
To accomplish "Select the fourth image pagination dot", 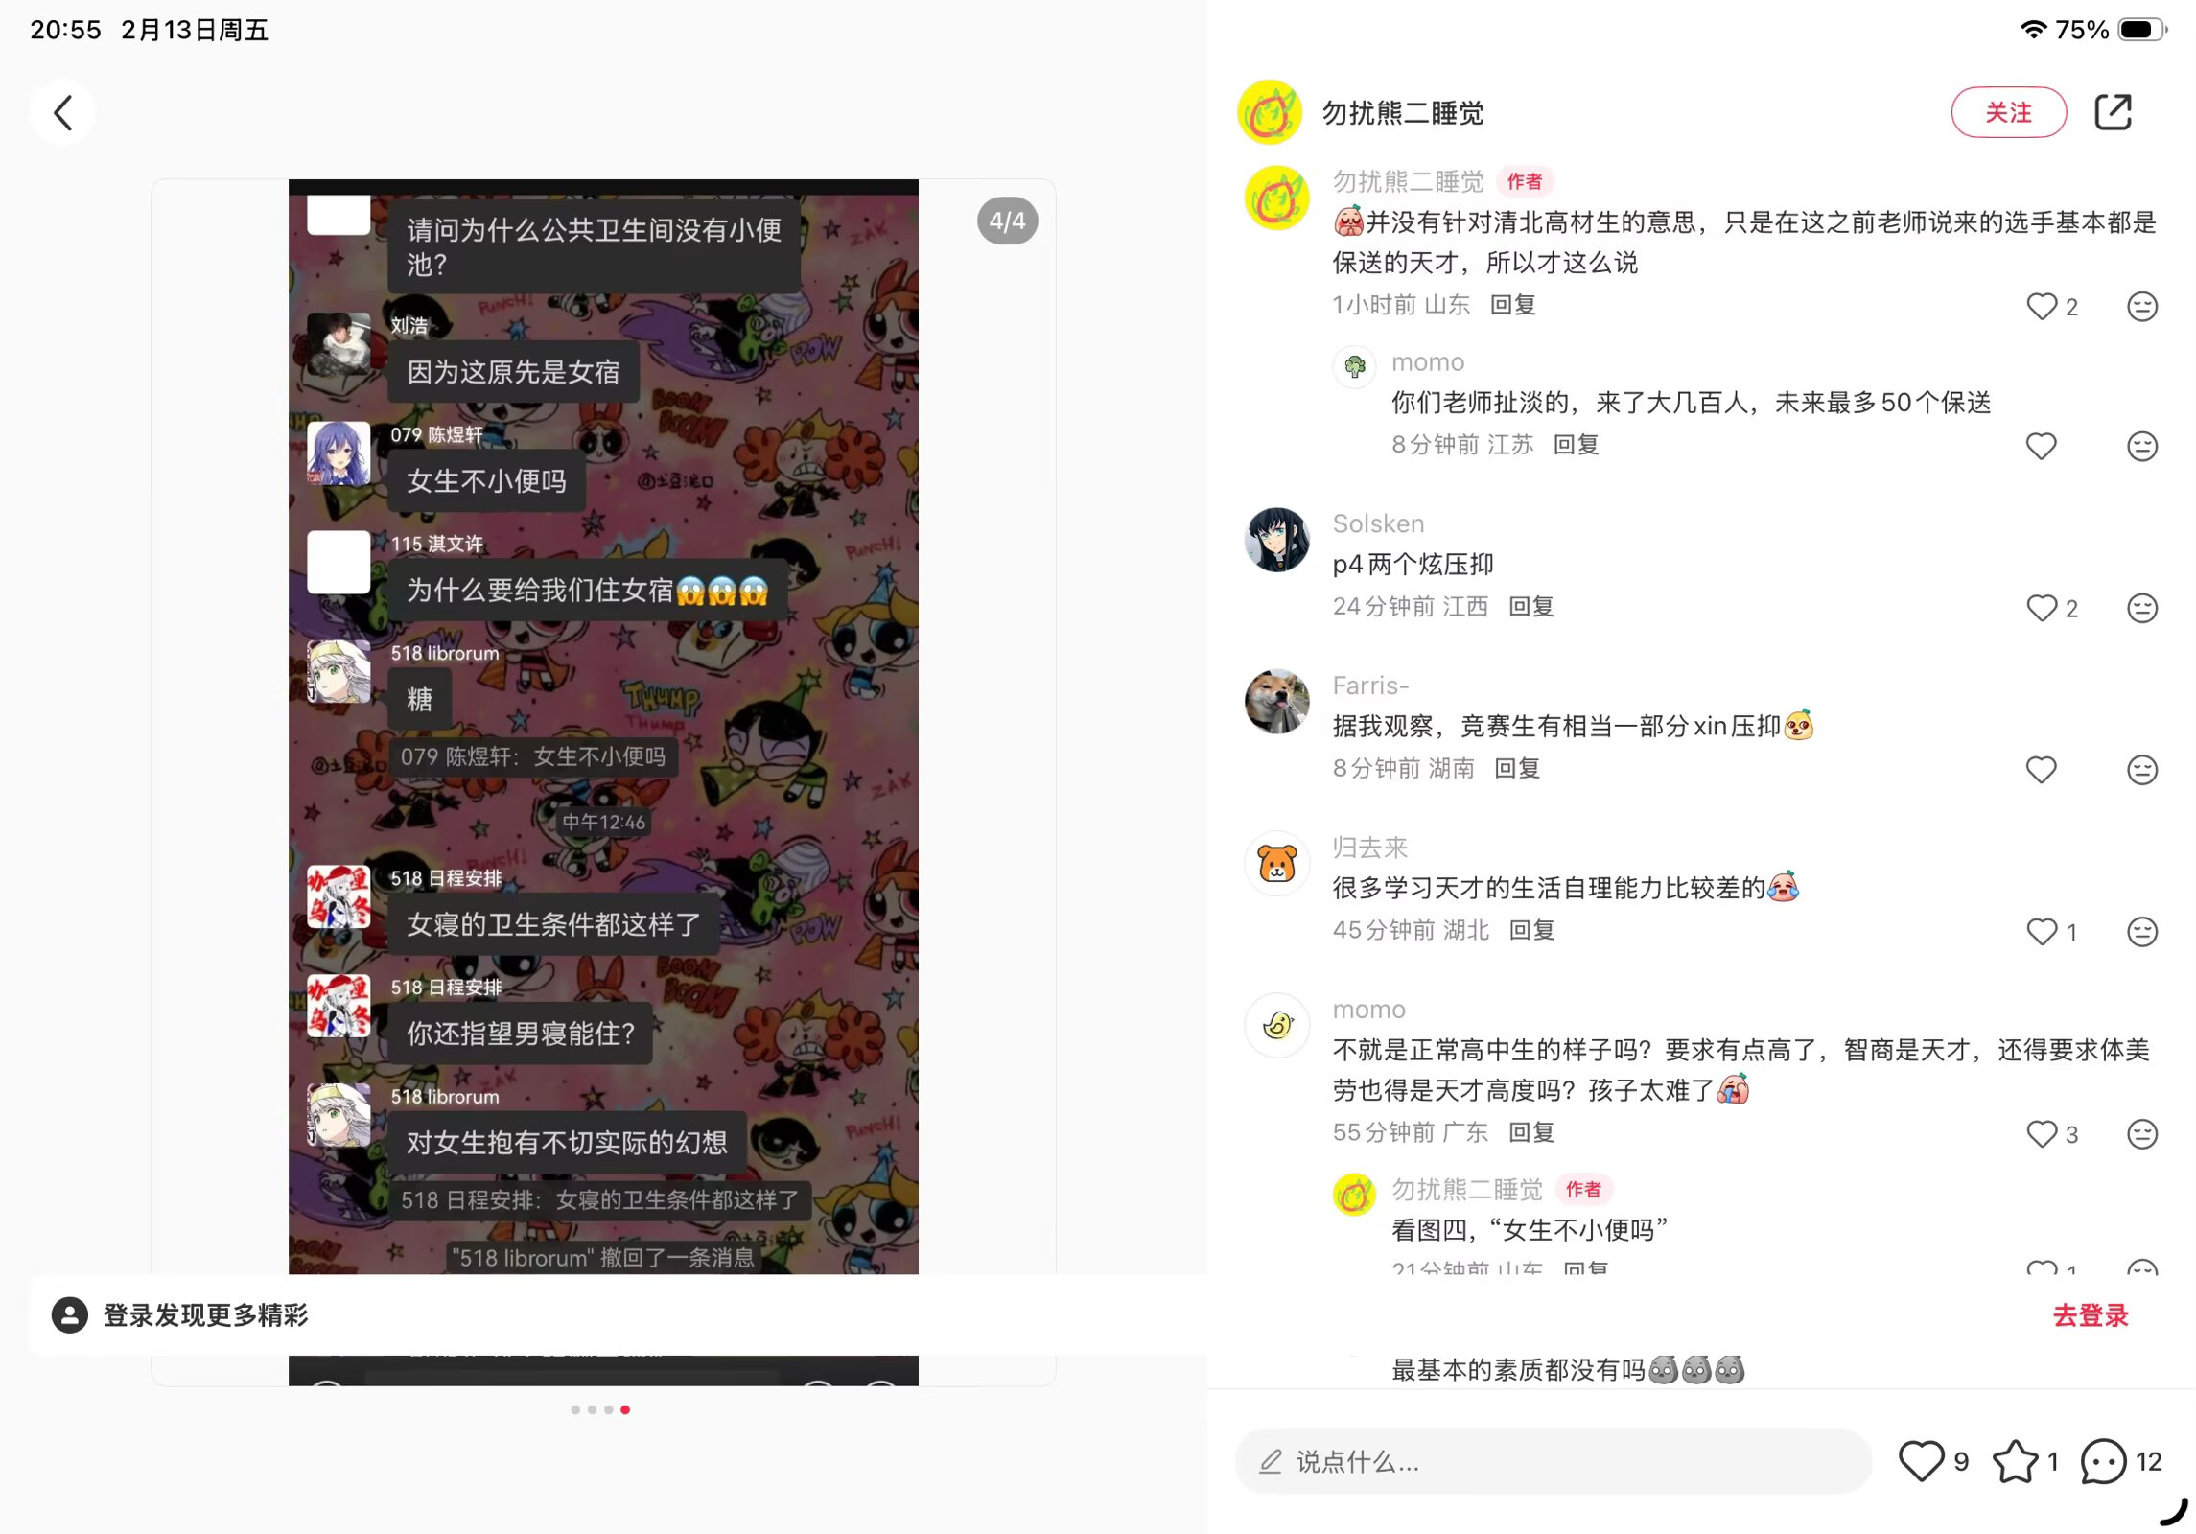I will pos(625,1409).
